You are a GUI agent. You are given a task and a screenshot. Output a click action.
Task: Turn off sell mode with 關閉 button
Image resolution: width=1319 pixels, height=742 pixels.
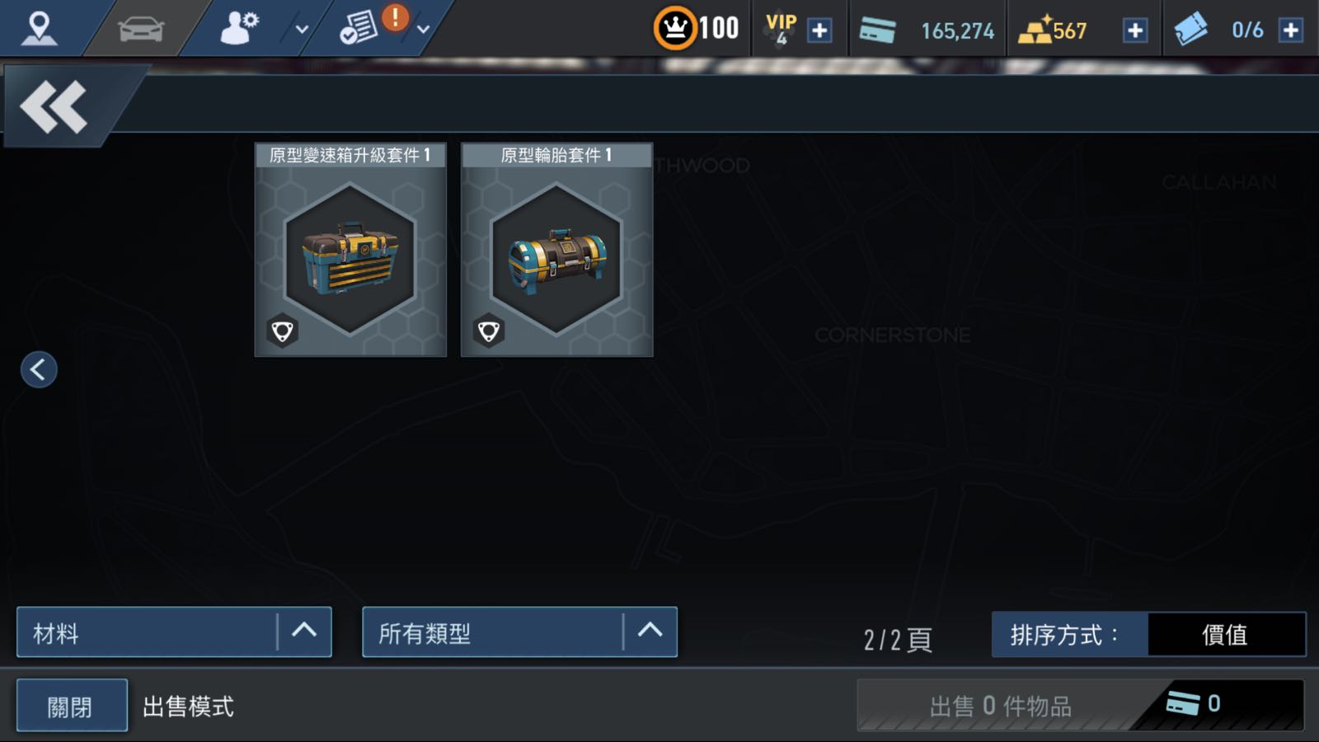tap(72, 706)
